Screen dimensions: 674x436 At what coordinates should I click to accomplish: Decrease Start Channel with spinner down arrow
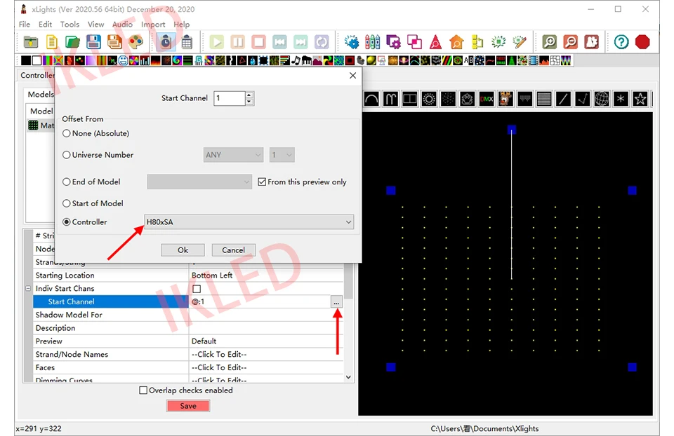coord(249,102)
